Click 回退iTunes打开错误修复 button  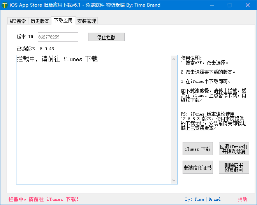pyautogui.click(x=234, y=149)
